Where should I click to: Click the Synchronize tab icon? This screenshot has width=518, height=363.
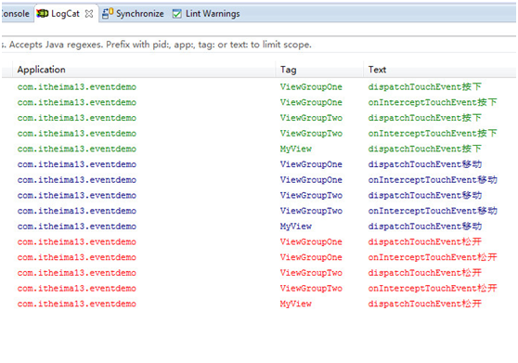tap(108, 14)
